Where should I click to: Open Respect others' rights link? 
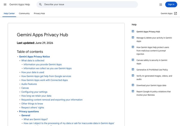tap(33, 107)
